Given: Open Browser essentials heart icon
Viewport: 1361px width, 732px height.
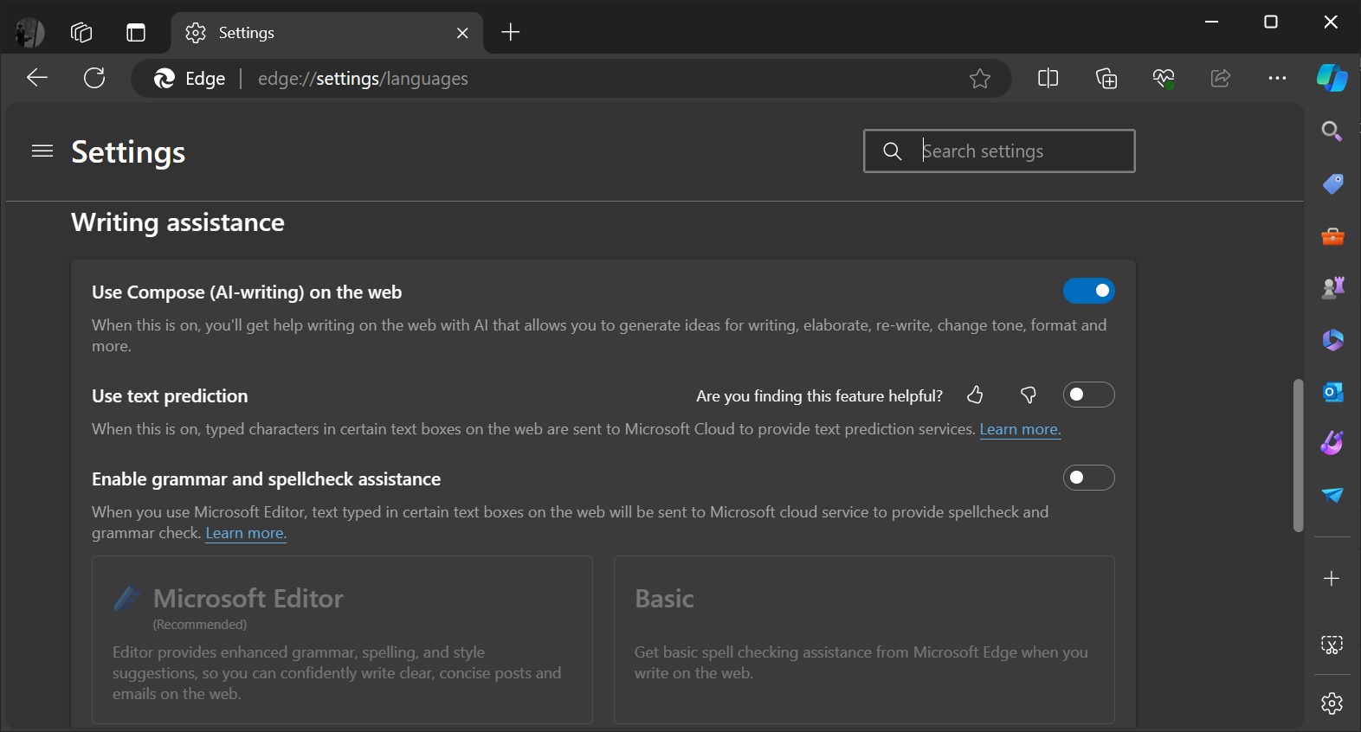Looking at the screenshot, I should click(x=1164, y=79).
